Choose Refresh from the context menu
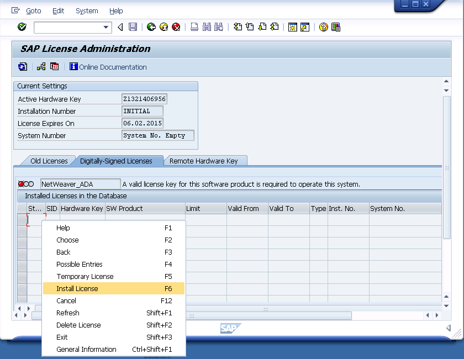The image size is (464, 359). click(x=114, y=313)
